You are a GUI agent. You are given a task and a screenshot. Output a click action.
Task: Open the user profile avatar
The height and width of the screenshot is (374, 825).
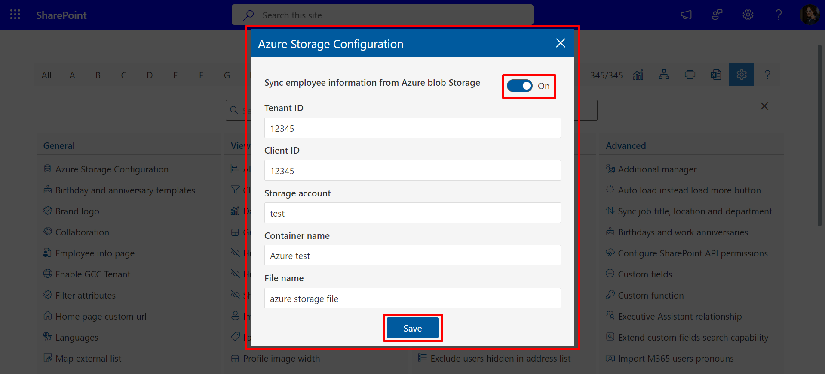click(810, 15)
